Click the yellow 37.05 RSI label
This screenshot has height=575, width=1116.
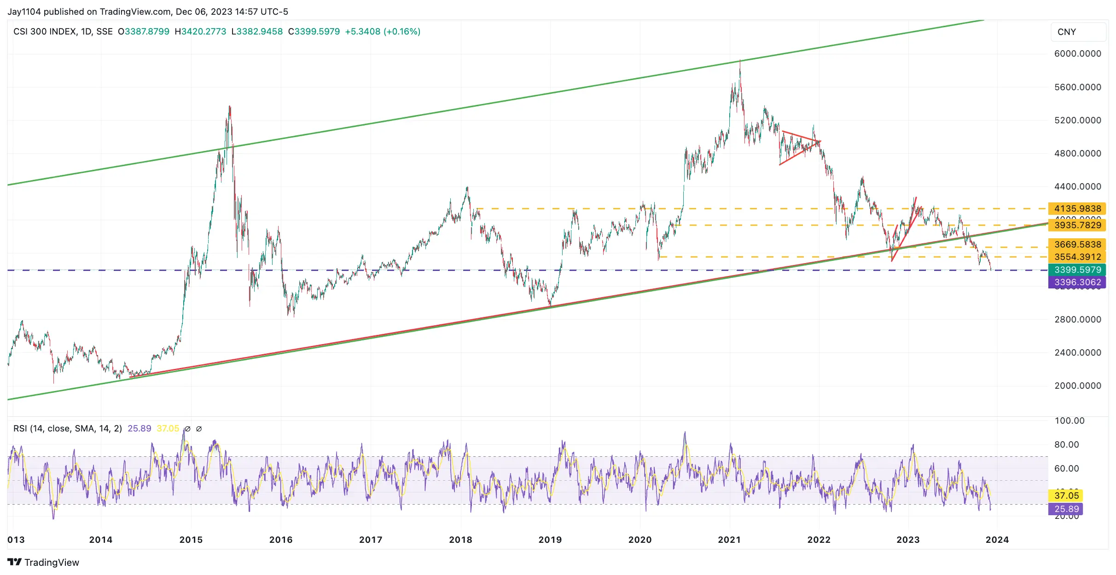(1066, 495)
